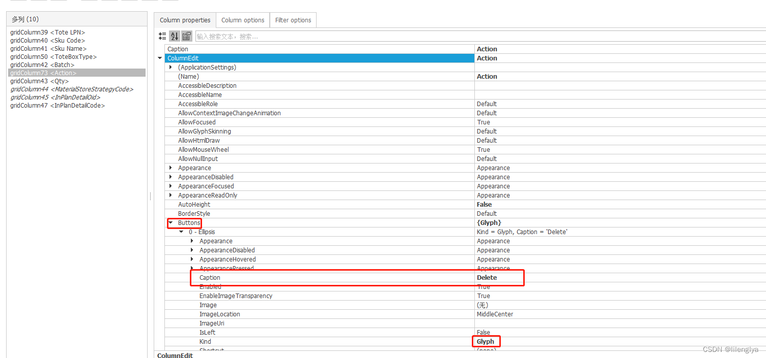766x358 pixels.
Task: Open the Filter options tab
Action: click(293, 20)
